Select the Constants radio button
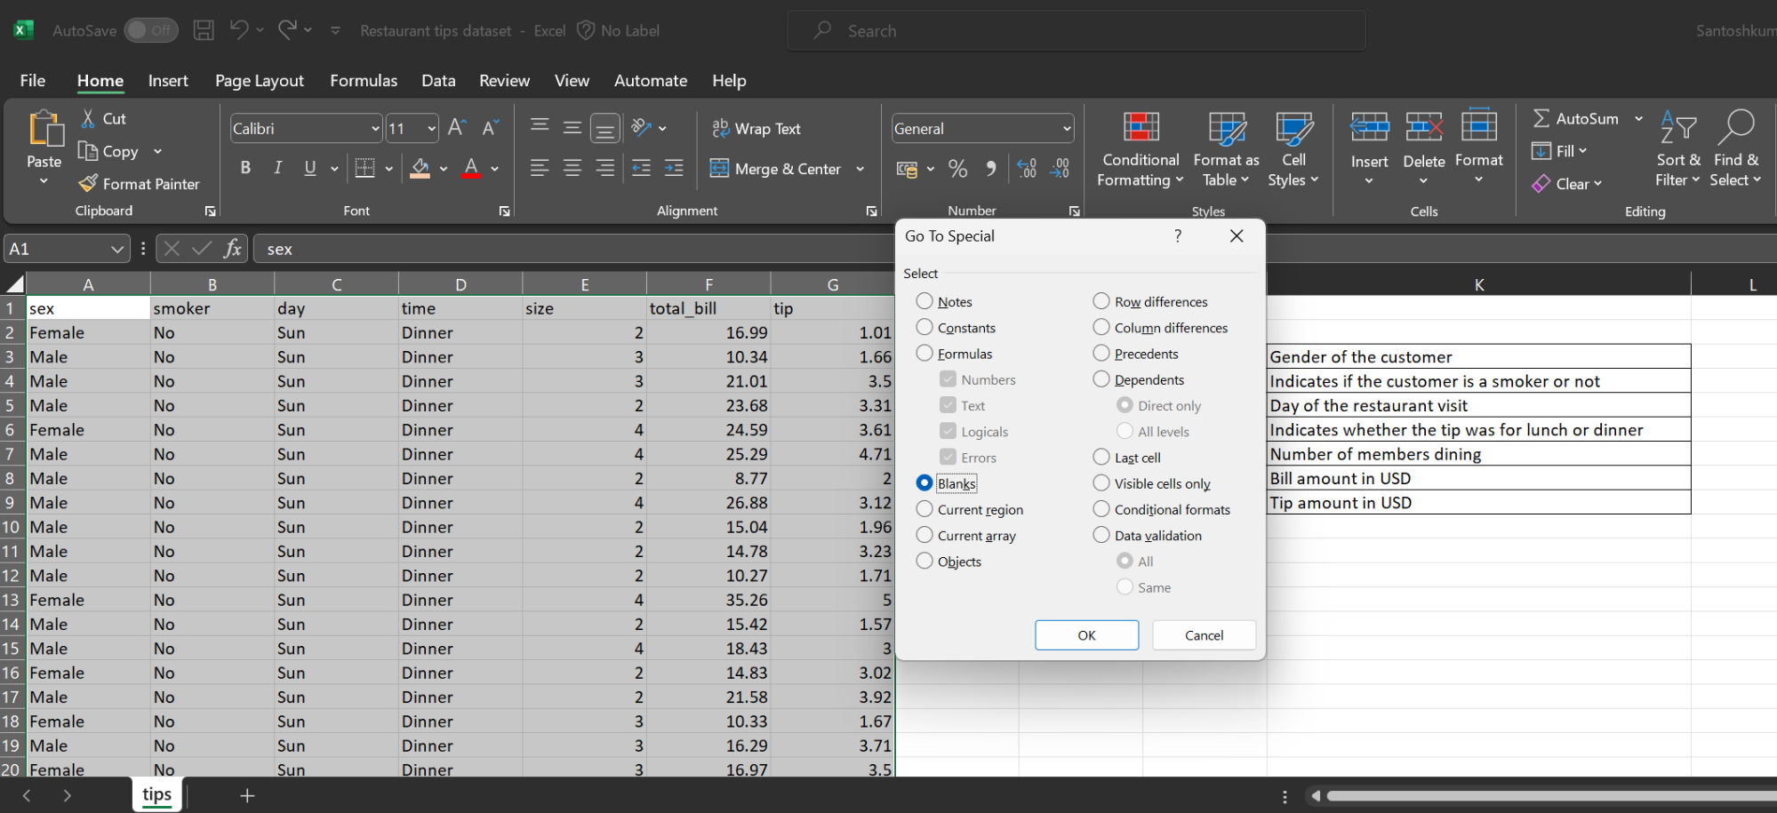Viewport: 1777px width, 813px height. click(925, 328)
